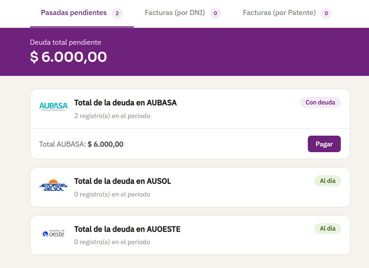Select Total de la deuda en AUSOL card

(190, 187)
